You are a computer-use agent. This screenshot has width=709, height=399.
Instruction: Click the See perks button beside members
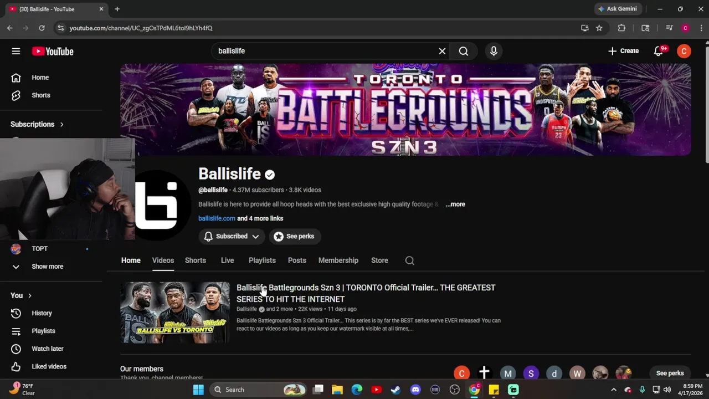pos(670,373)
